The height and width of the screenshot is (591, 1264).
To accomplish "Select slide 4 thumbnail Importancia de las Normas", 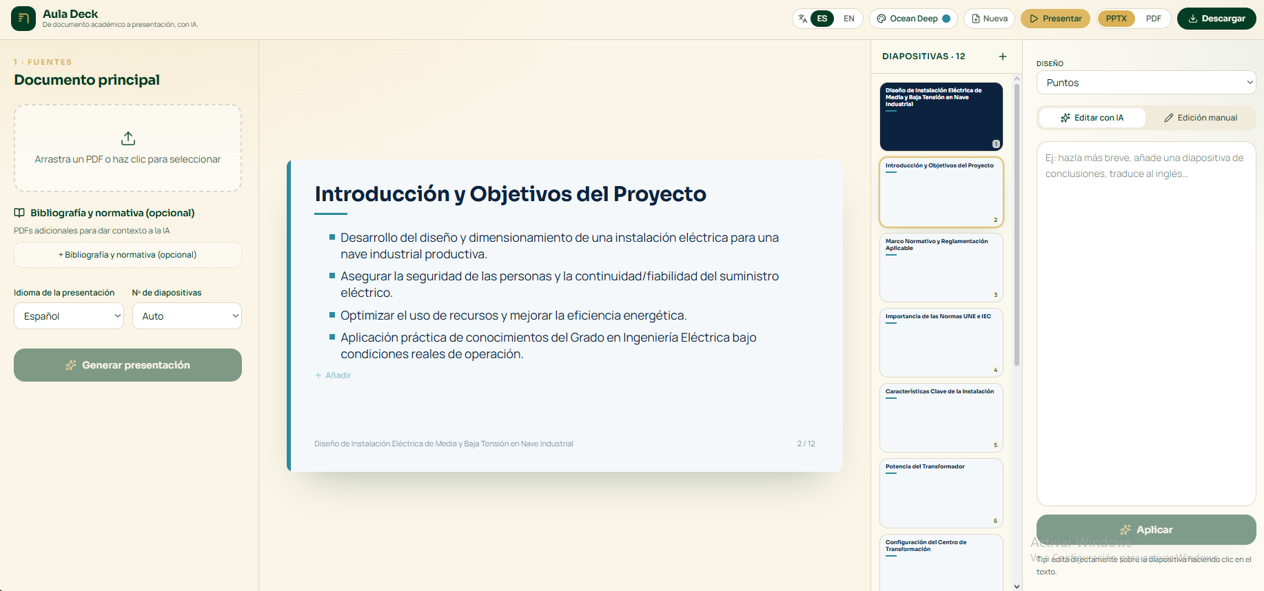I will pos(941,342).
